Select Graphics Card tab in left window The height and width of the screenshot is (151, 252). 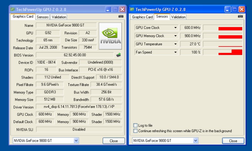23,17
